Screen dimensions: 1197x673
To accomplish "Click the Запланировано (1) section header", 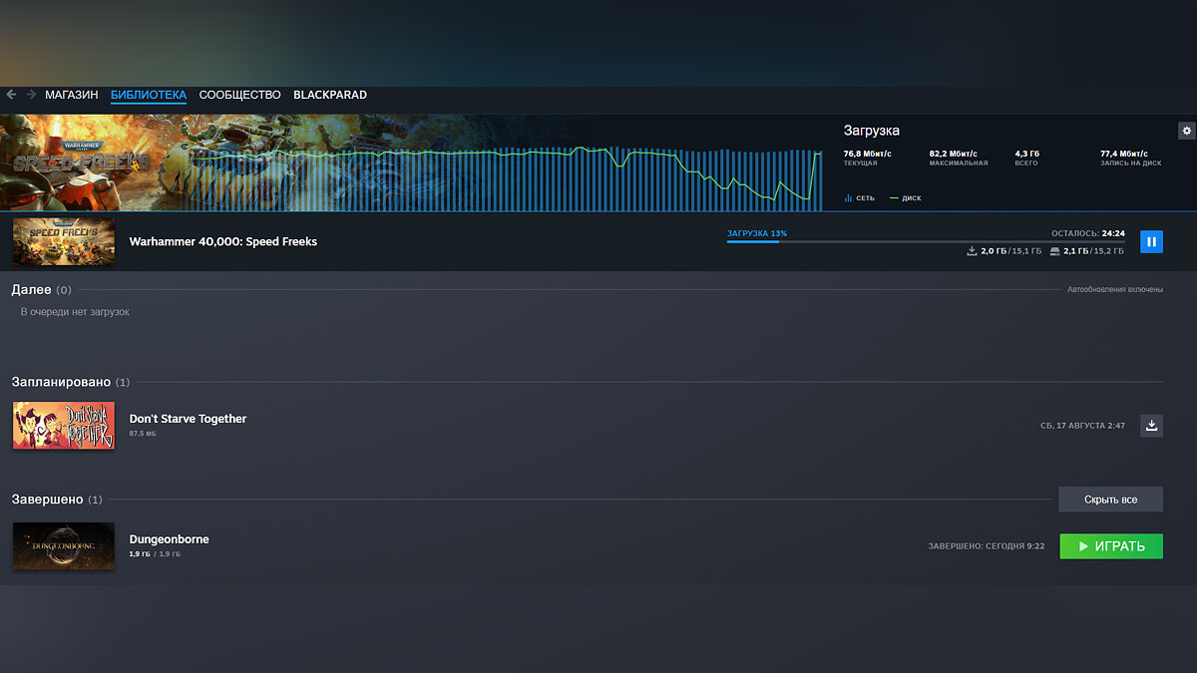I will coord(71,382).
